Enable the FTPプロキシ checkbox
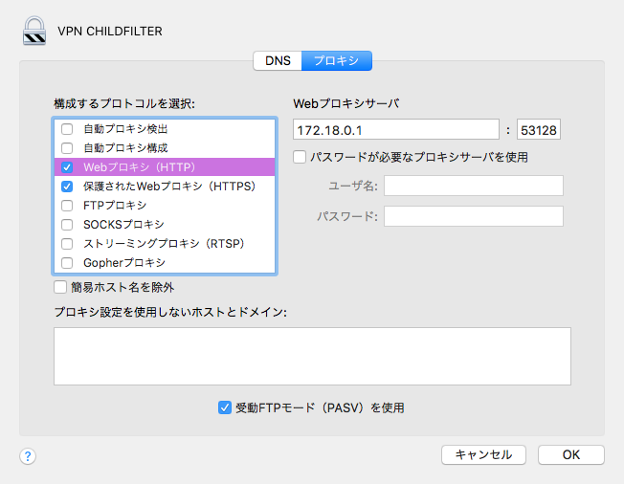Viewport: 624px width, 484px height. point(67,206)
